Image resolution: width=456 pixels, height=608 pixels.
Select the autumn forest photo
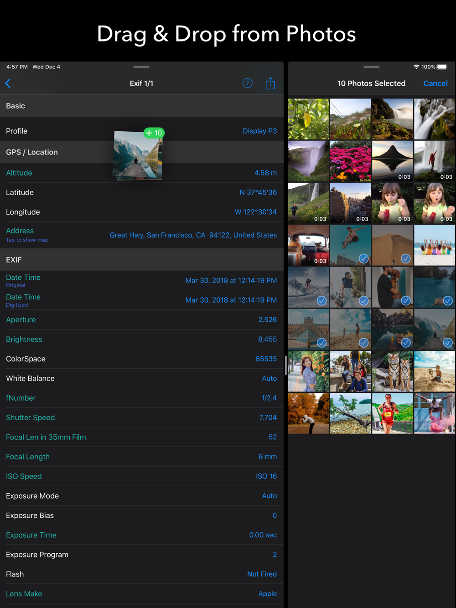[308, 413]
